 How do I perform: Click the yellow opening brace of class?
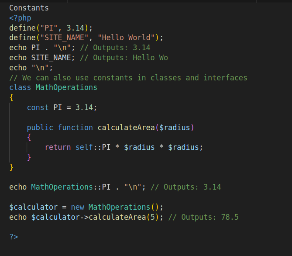11,97
